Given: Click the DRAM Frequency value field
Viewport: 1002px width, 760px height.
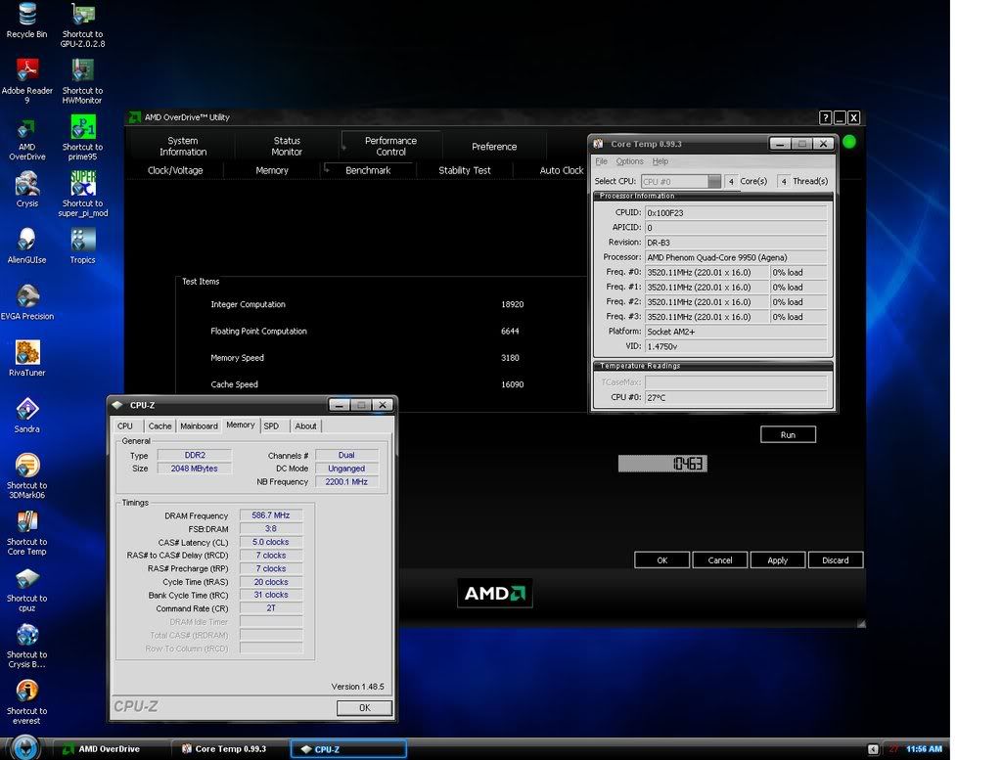Looking at the screenshot, I should coord(271,515).
